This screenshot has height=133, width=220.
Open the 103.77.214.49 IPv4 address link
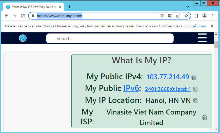(168, 77)
